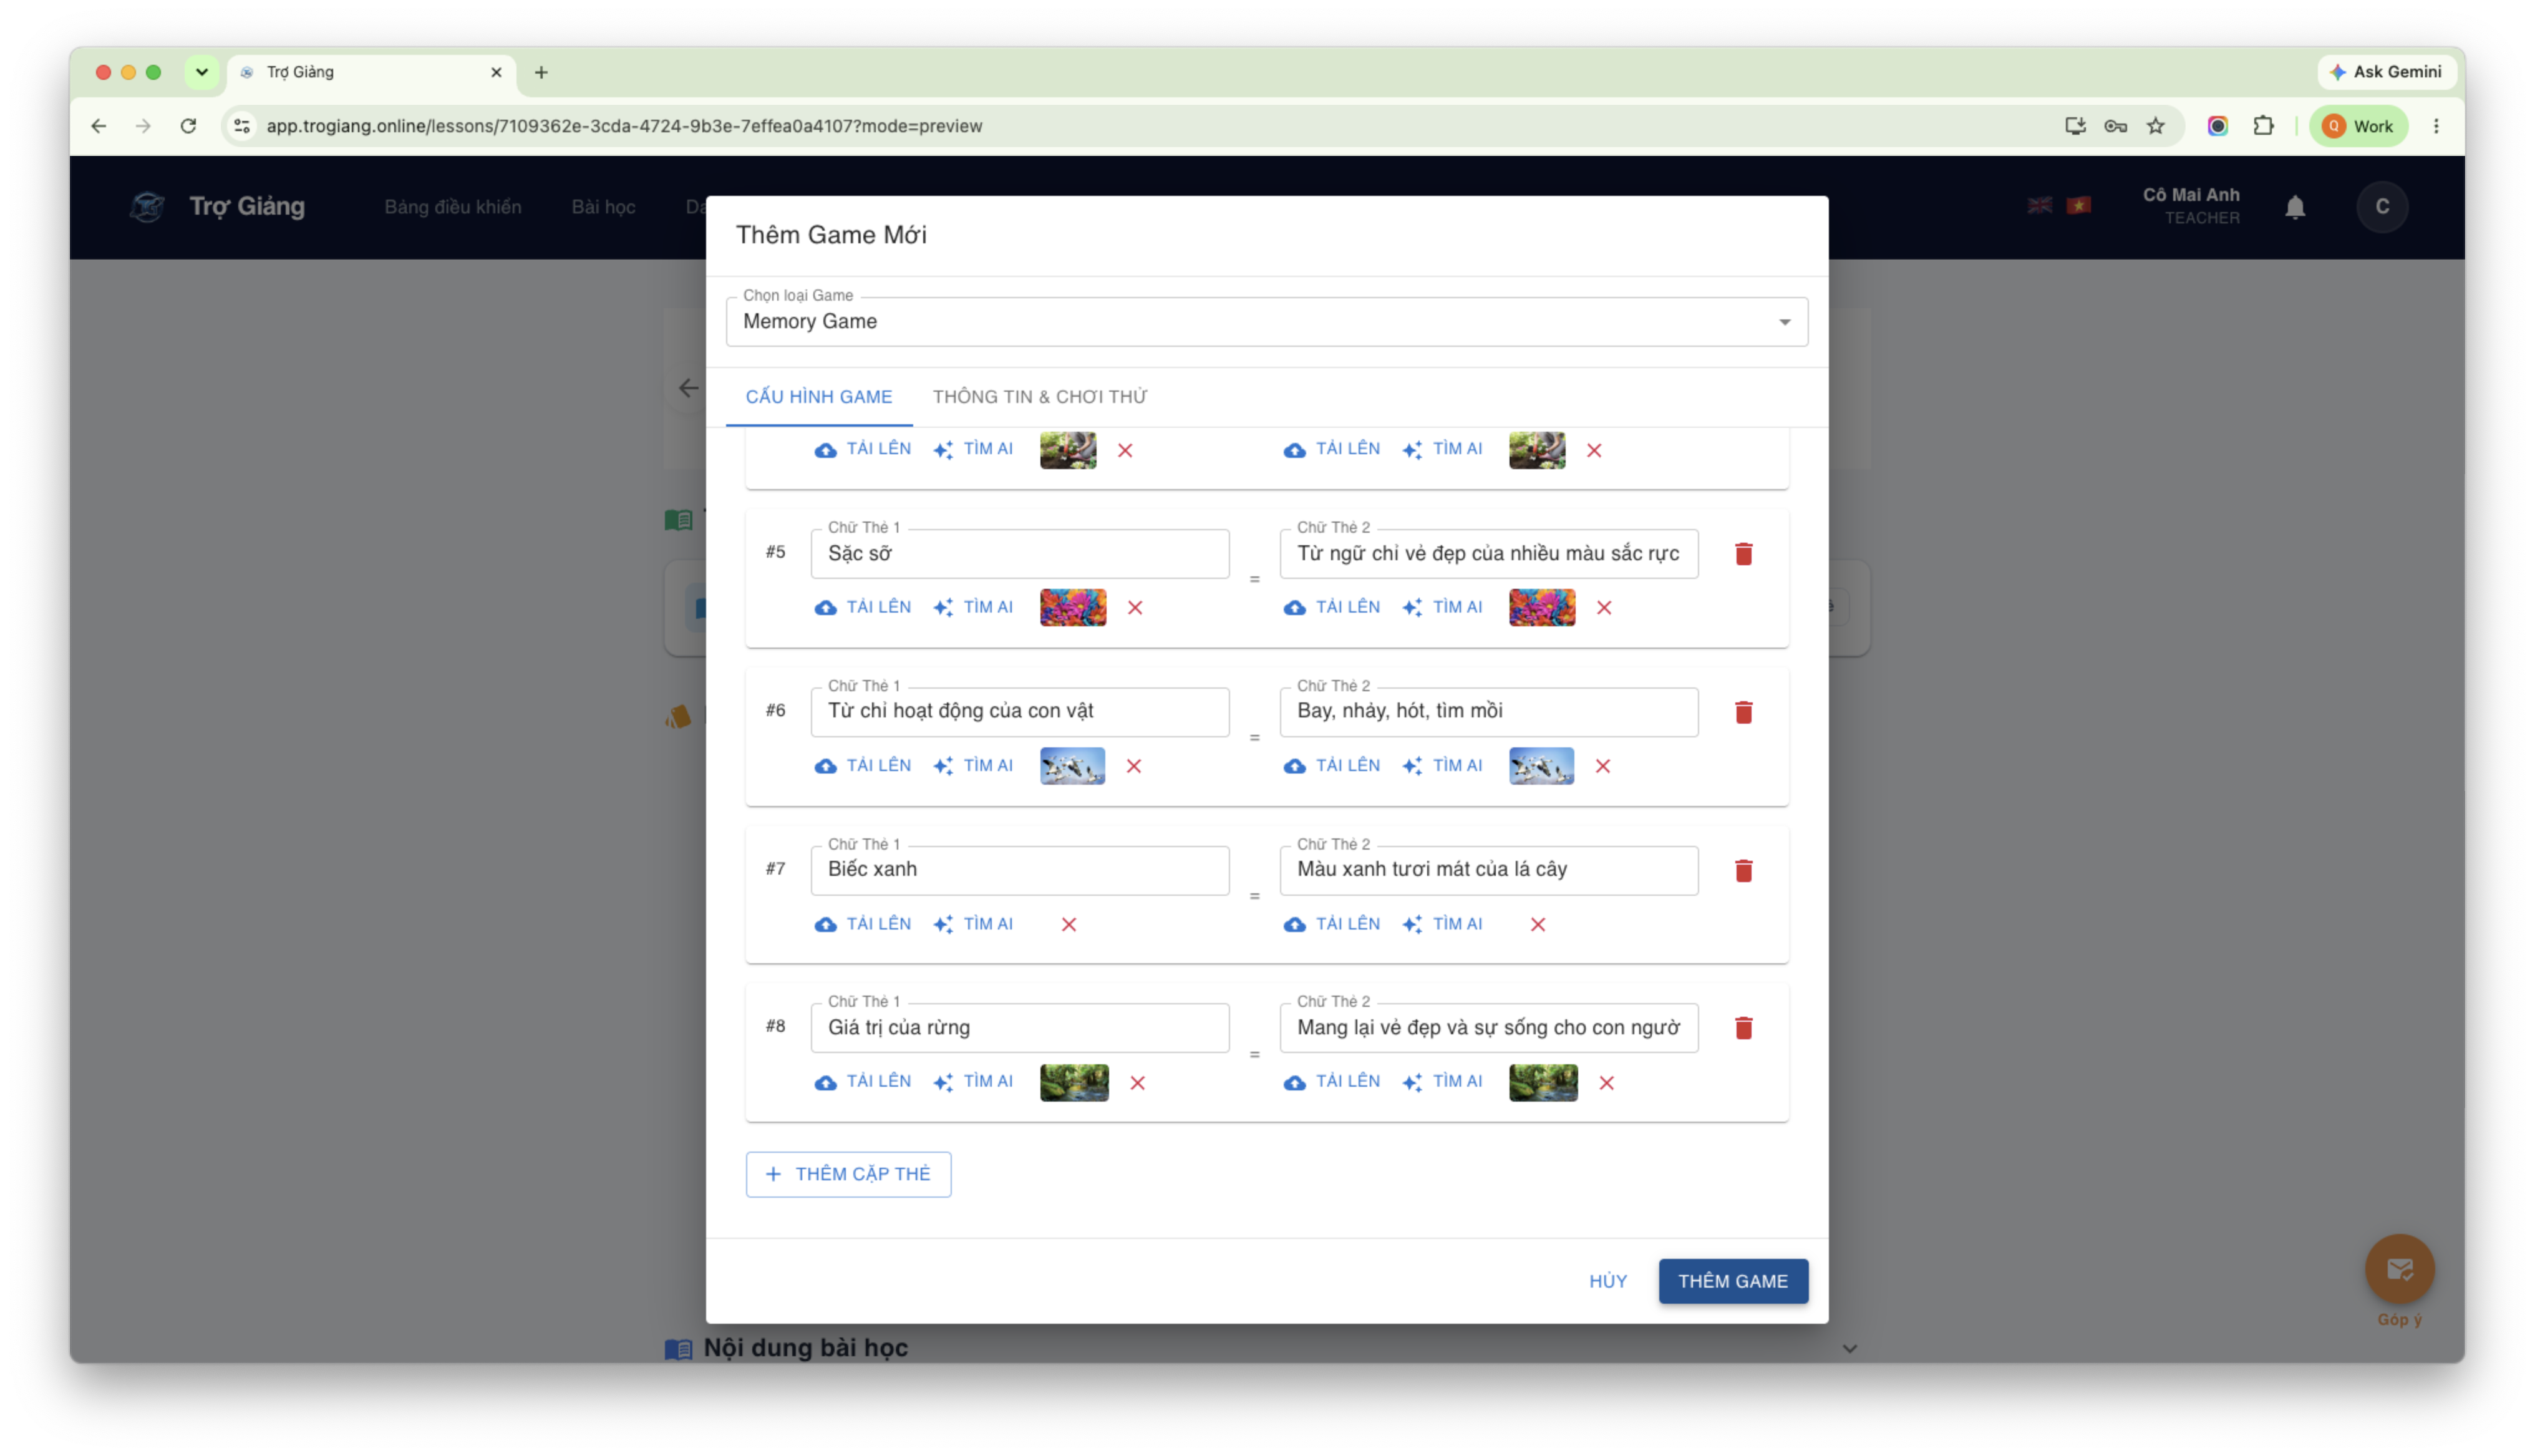Image resolution: width=2535 pixels, height=1456 pixels.
Task: Open a new browser tab
Action: pos(541,72)
